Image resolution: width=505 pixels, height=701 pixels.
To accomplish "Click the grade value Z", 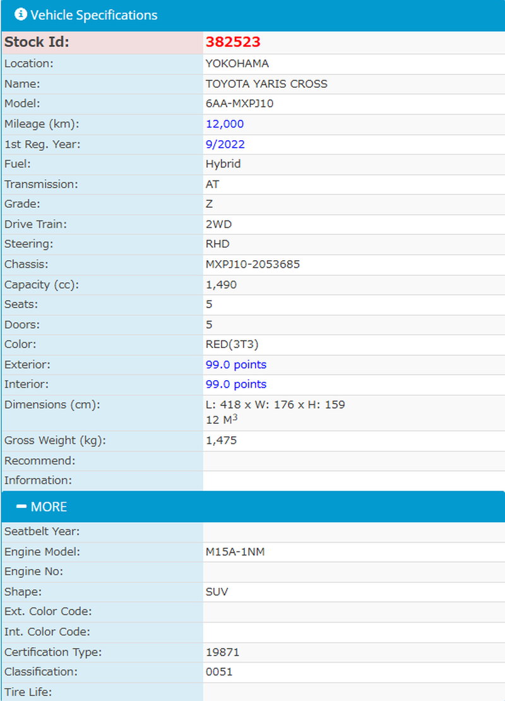I will [x=209, y=204].
